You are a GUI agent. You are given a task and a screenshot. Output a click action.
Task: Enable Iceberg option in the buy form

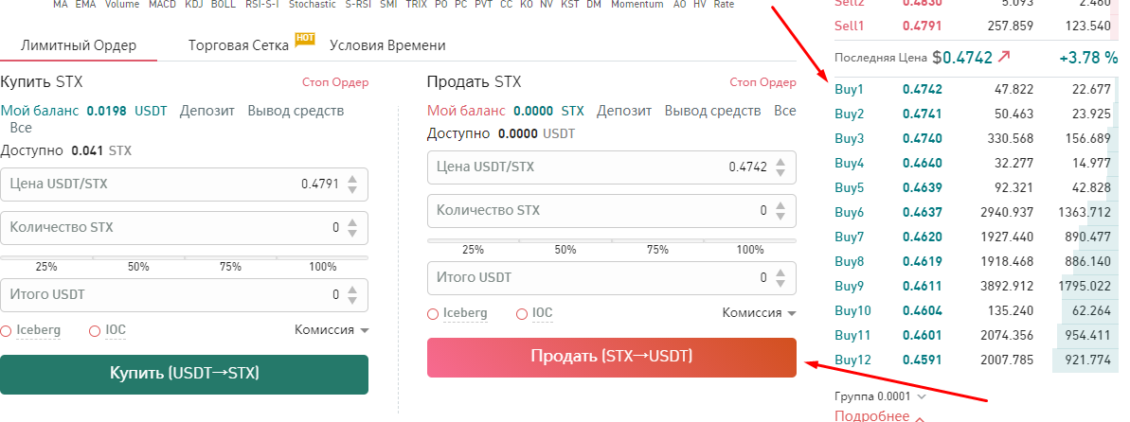tap(8, 330)
